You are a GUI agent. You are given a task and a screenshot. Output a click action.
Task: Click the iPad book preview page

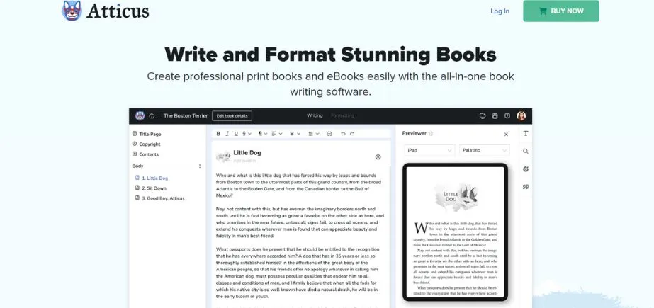click(x=455, y=232)
